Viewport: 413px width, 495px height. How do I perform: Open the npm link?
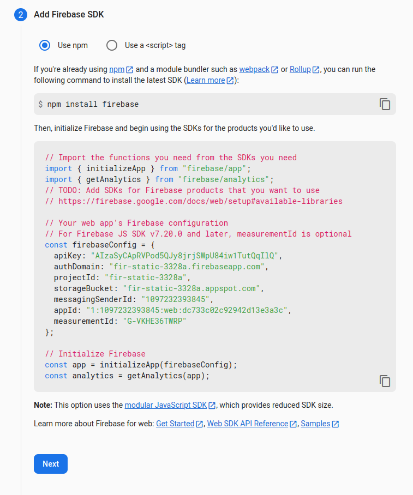pos(121,69)
